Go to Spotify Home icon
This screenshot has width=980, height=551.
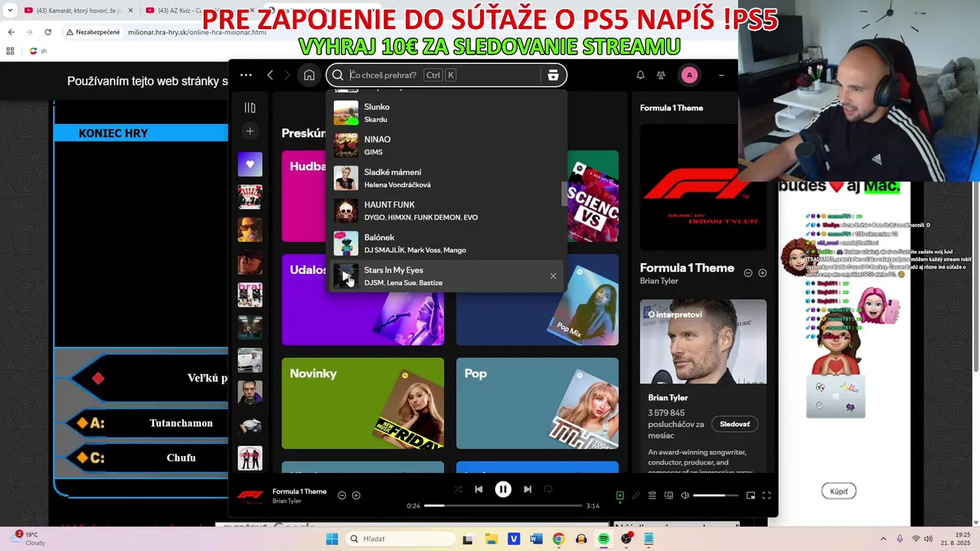coord(309,75)
